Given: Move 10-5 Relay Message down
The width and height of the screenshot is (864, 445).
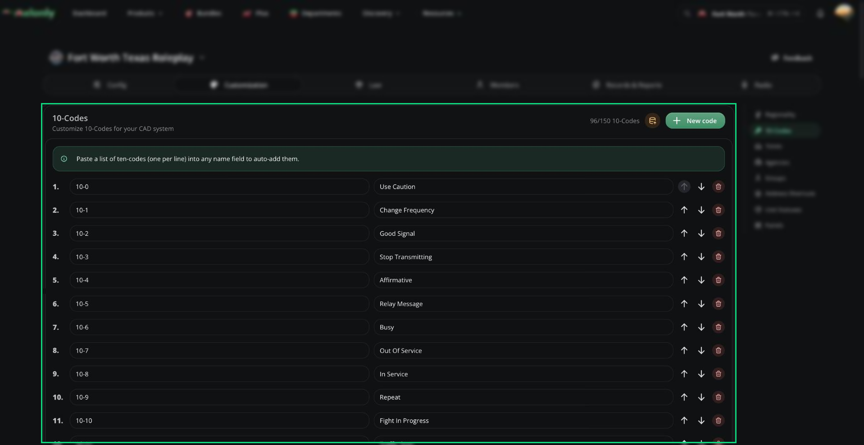Looking at the screenshot, I should [x=701, y=304].
